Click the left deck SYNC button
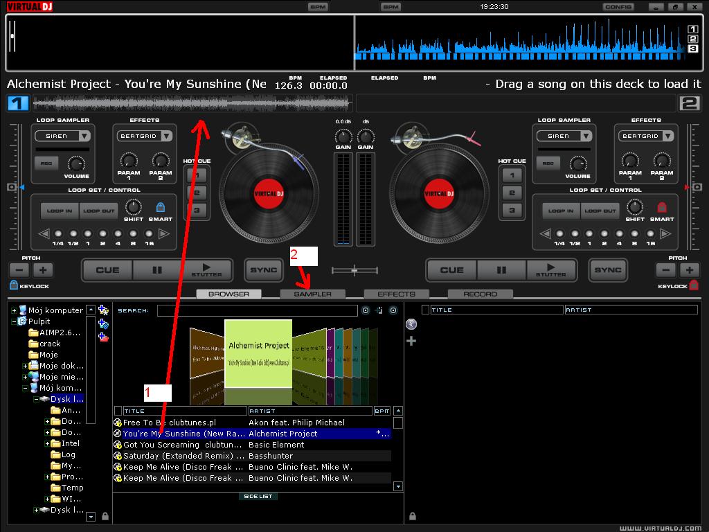 point(264,270)
